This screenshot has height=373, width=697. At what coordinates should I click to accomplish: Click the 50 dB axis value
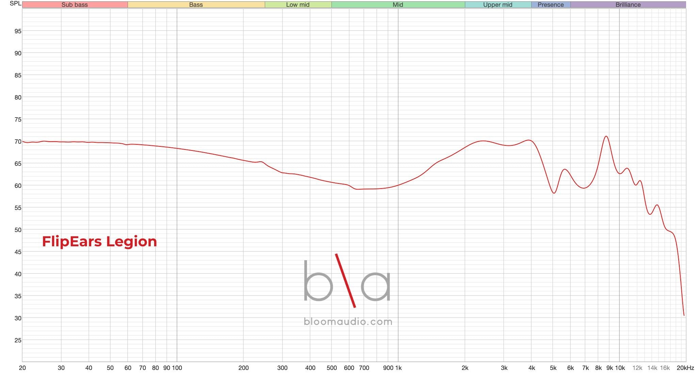click(18, 230)
